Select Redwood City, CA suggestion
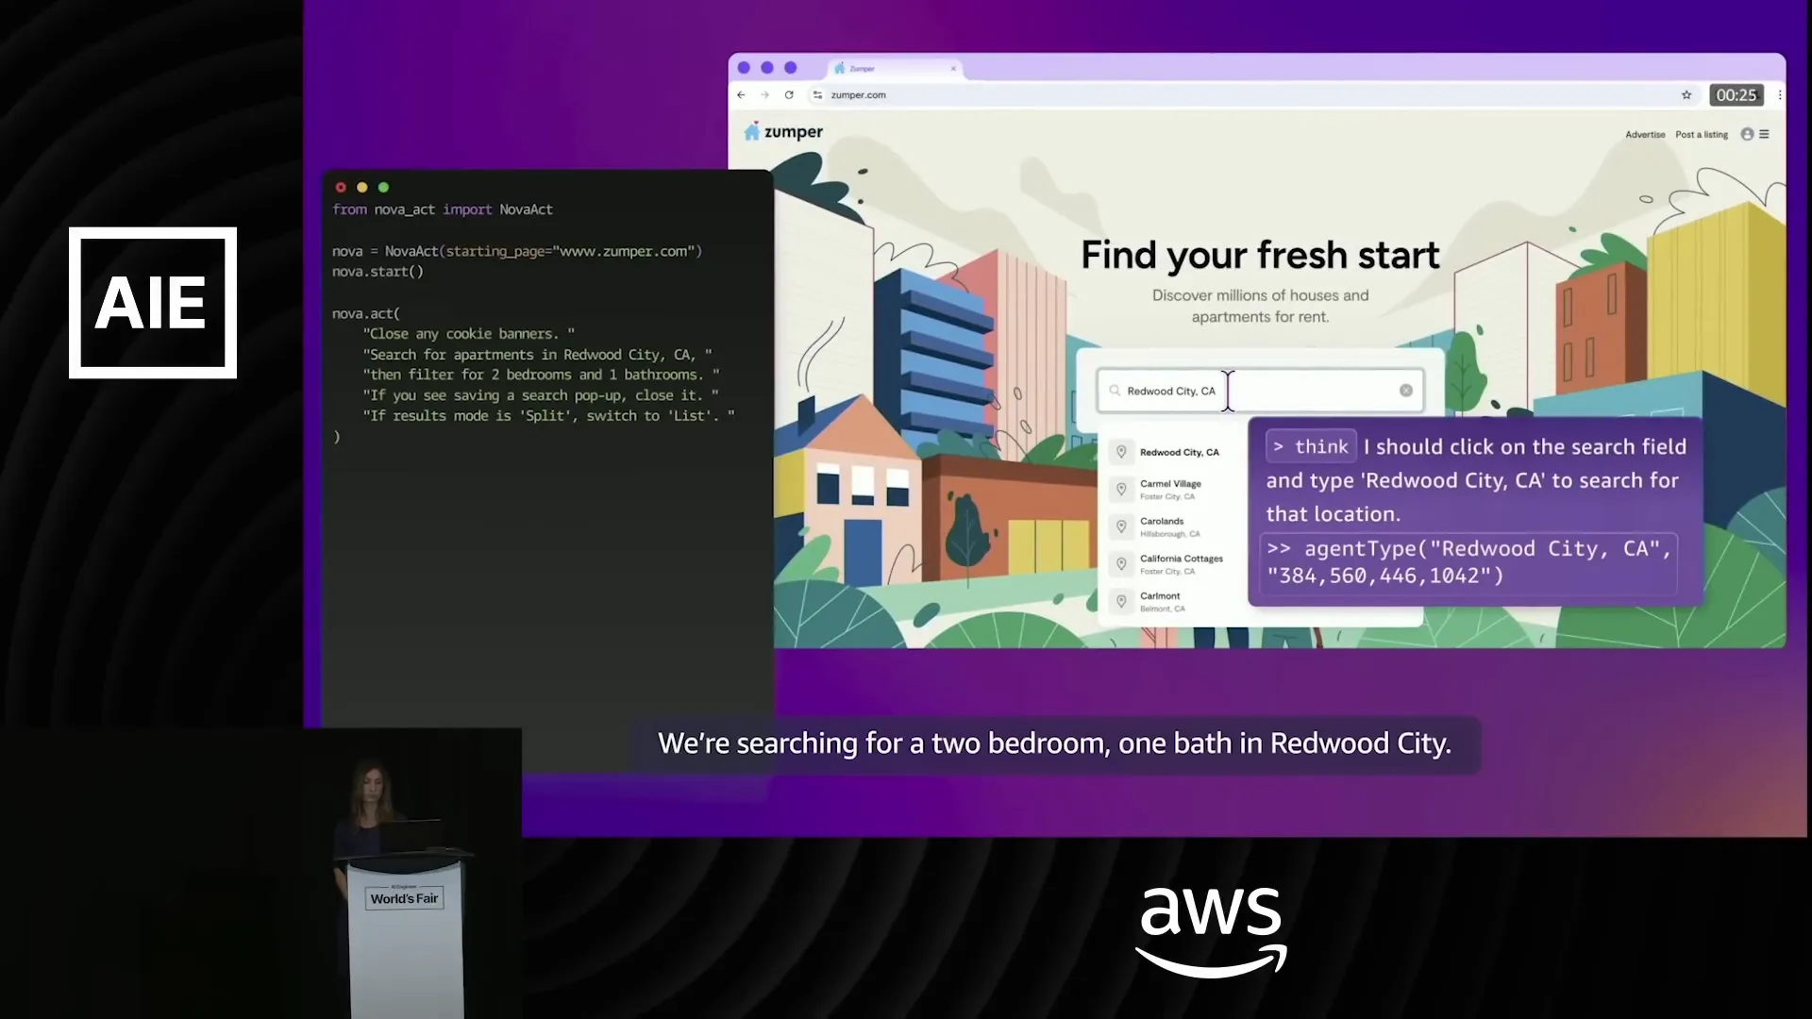 (1179, 453)
